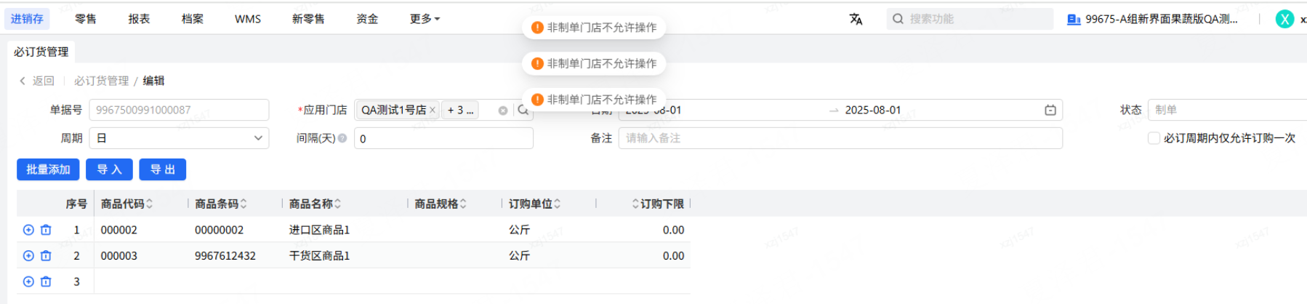Add a row after row 1
Screen dimensions: 1307x304
pyautogui.click(x=28, y=230)
